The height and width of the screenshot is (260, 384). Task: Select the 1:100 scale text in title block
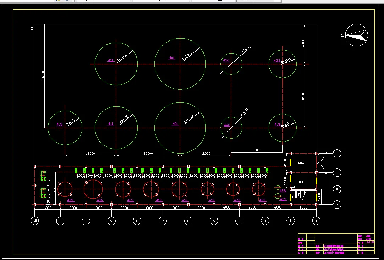coord(370,242)
